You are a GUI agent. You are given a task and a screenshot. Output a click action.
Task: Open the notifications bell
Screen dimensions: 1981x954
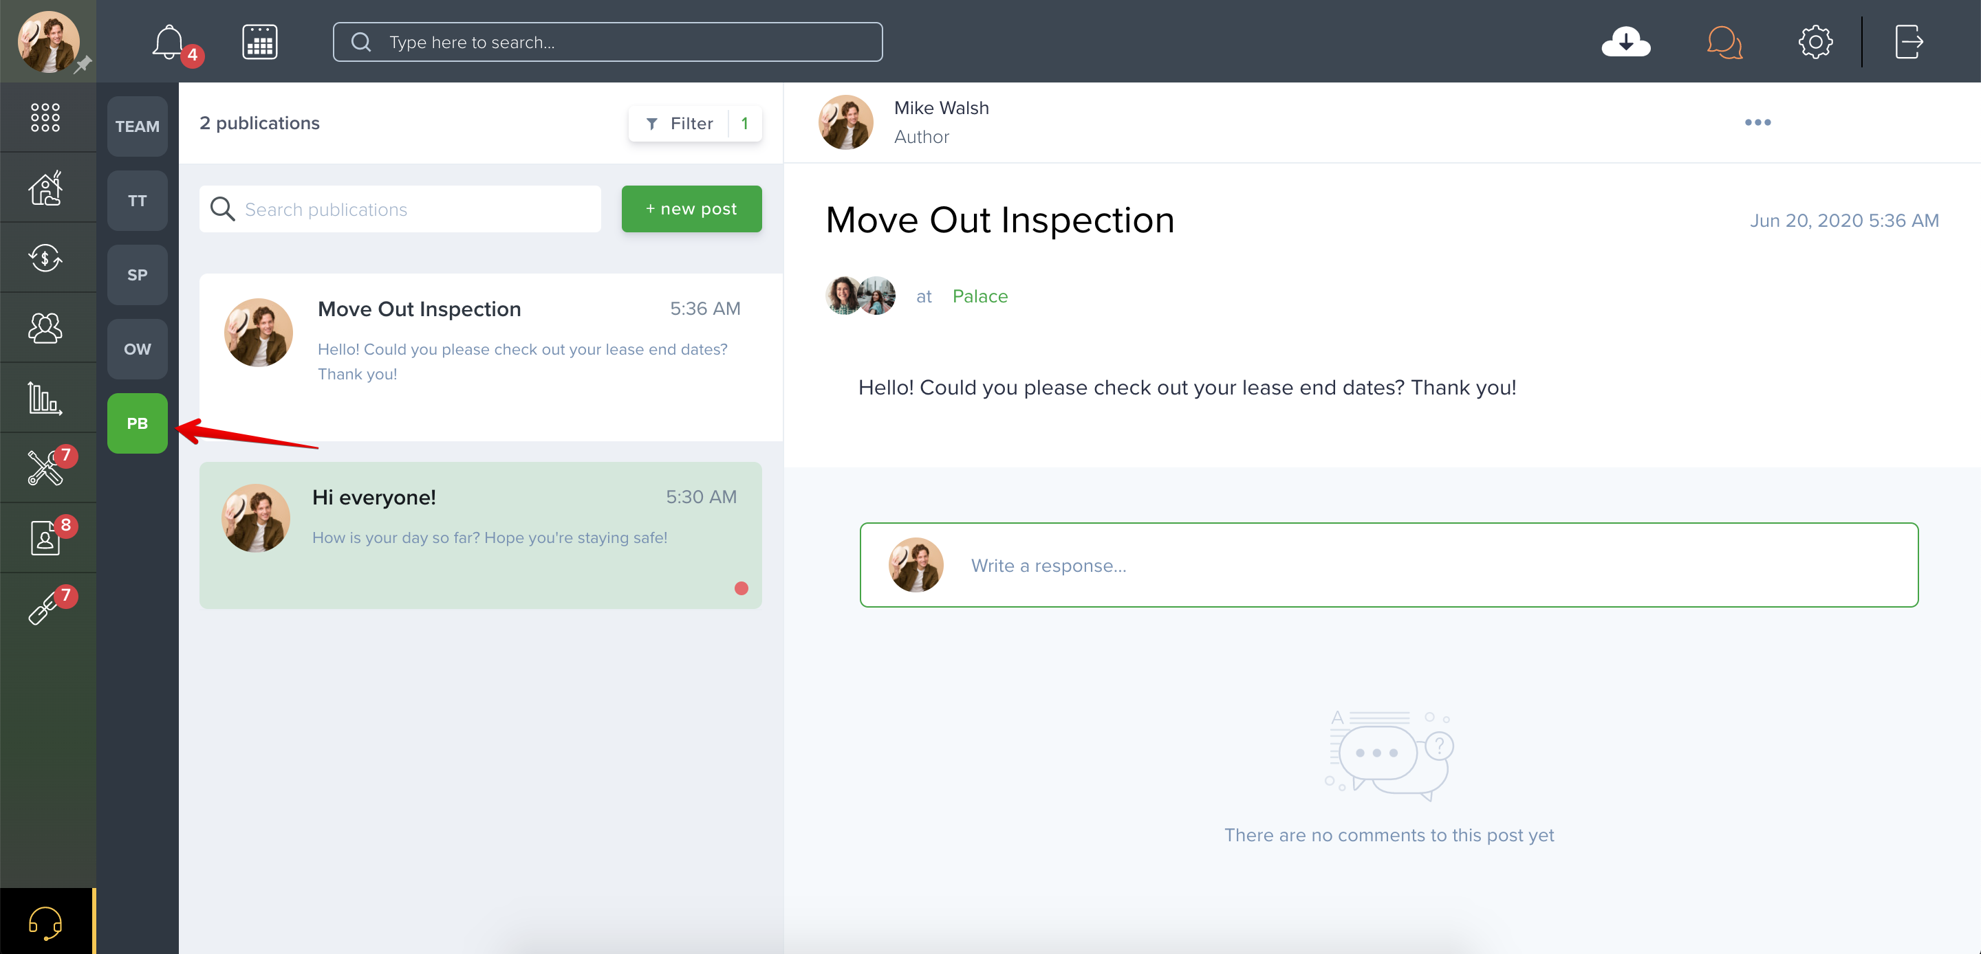click(x=168, y=41)
